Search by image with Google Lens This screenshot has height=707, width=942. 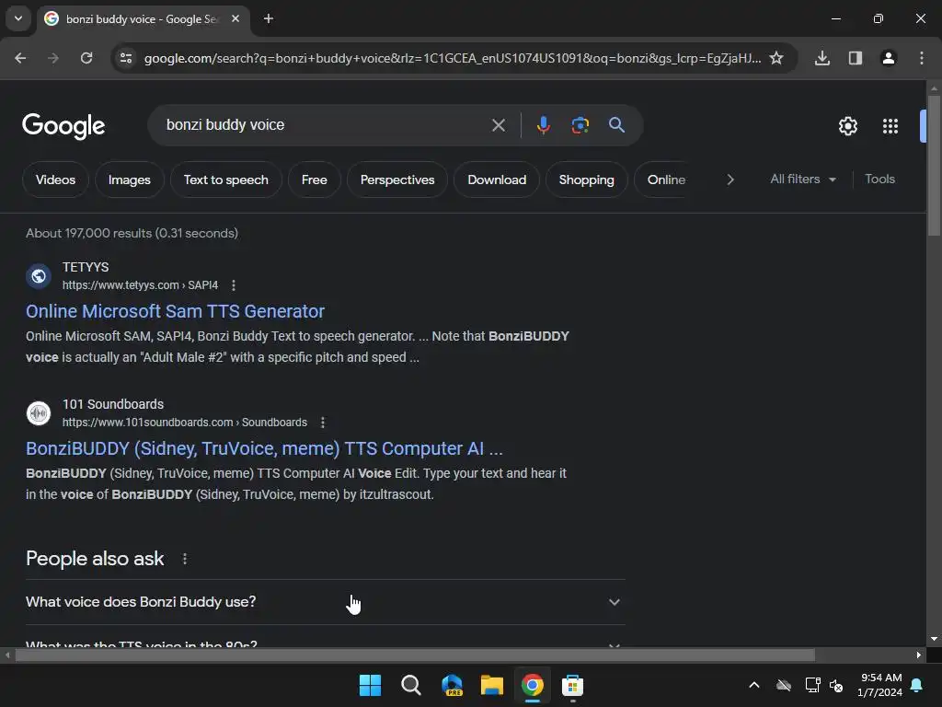click(x=580, y=125)
